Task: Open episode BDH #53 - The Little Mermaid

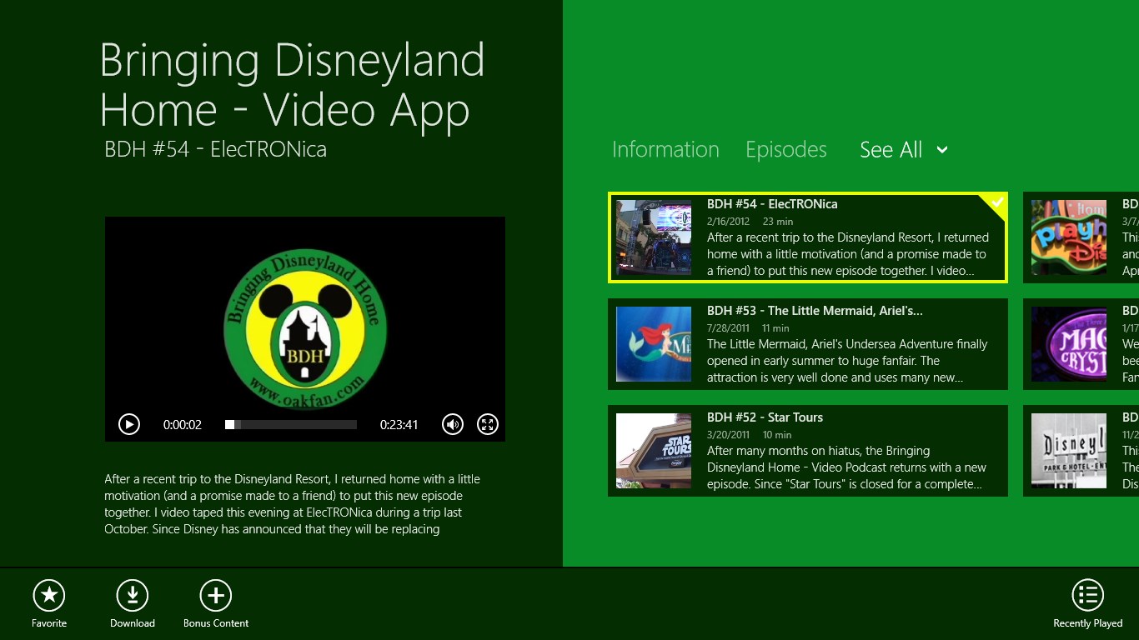Action: click(808, 344)
